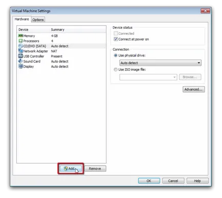222x198 pixels.
Task: Click the Sound Card icon
Action: click(x=20, y=61)
